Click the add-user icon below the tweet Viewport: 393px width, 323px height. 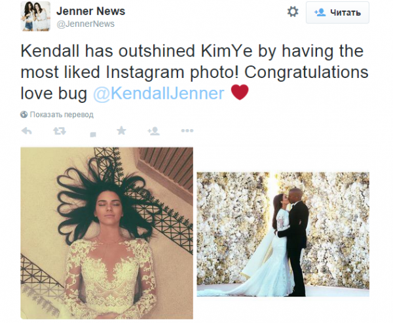pos(154,131)
